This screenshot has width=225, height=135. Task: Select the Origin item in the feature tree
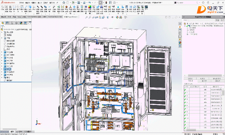(x=8, y=49)
